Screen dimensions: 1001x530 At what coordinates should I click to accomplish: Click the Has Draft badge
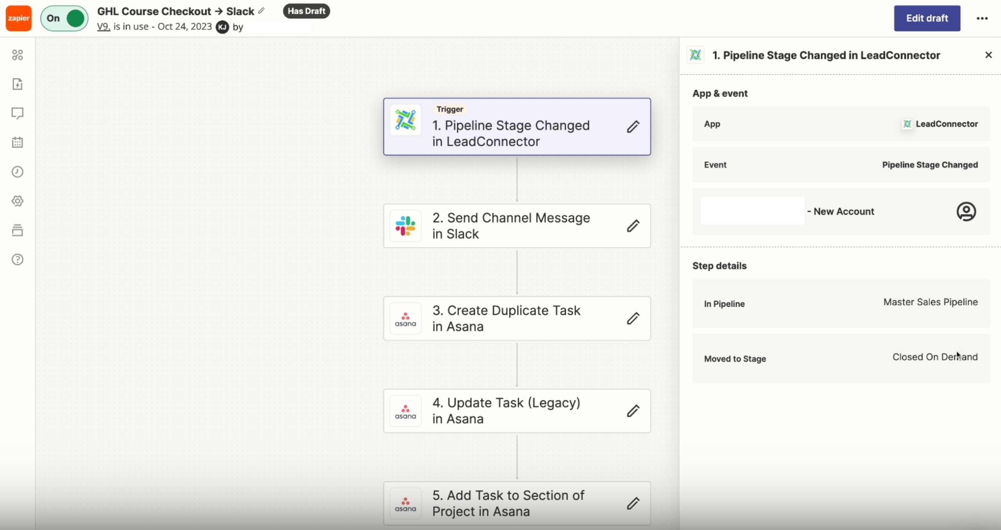(306, 11)
